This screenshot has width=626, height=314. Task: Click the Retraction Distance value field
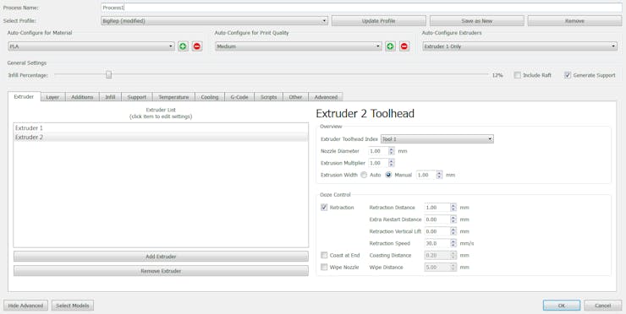[437, 207]
